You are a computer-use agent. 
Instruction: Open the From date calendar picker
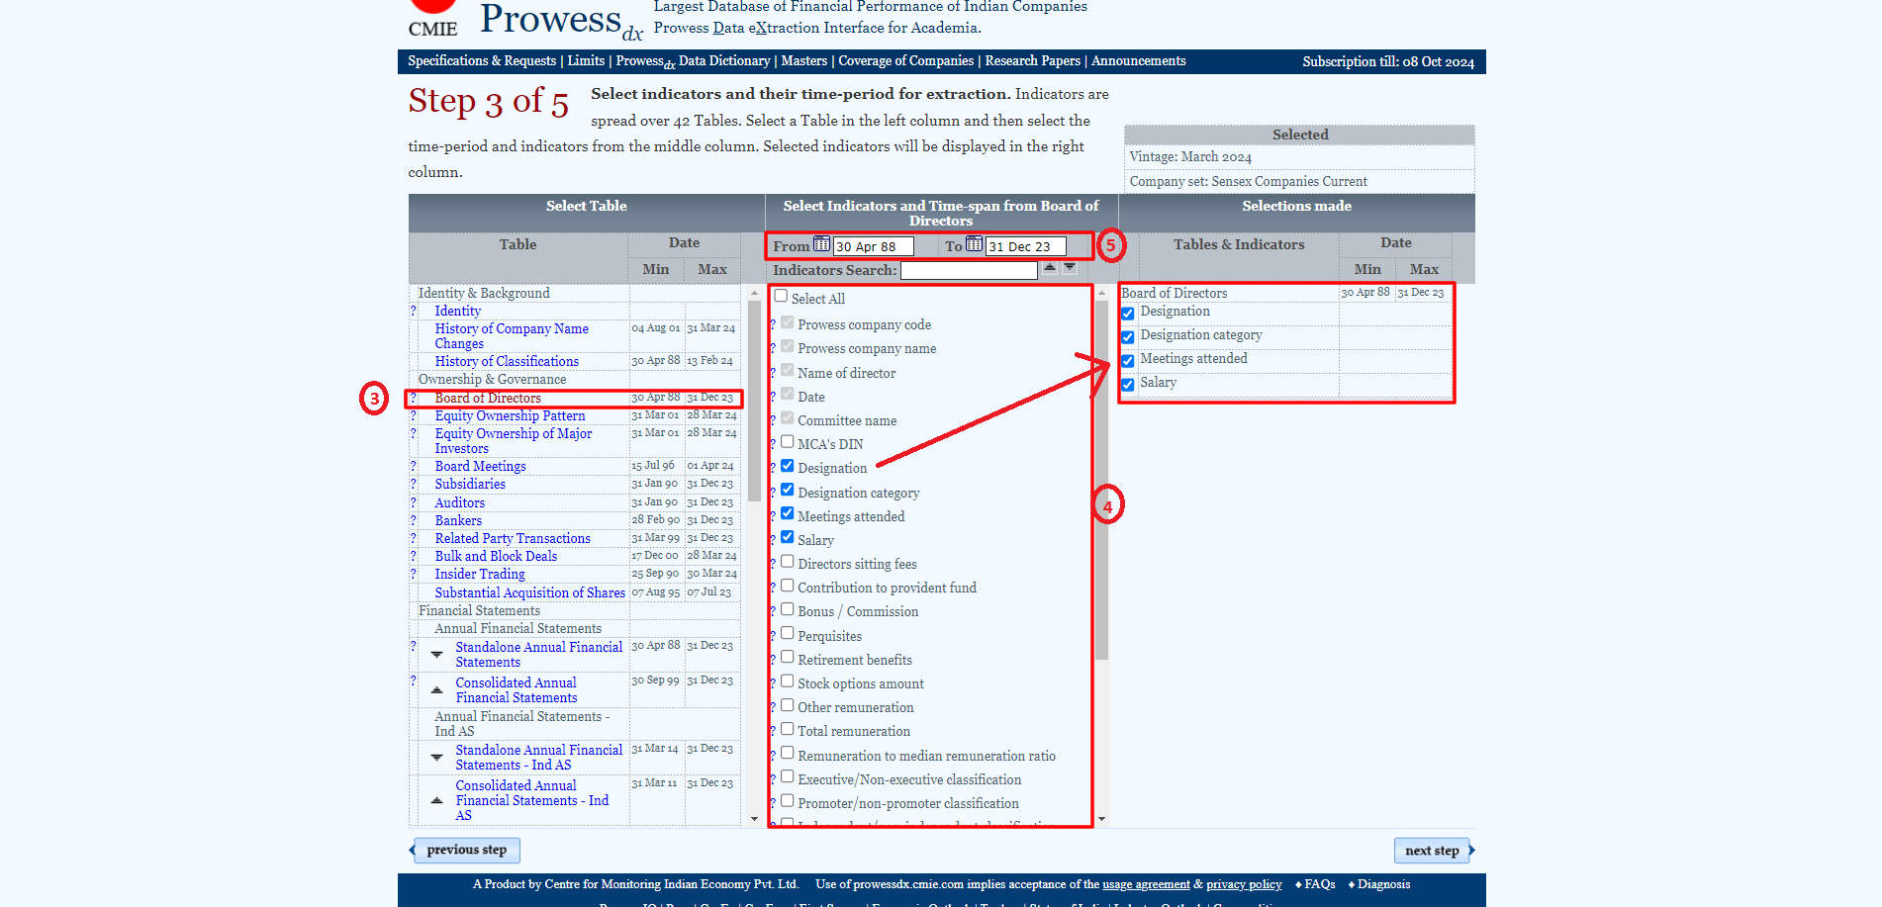[x=821, y=244]
